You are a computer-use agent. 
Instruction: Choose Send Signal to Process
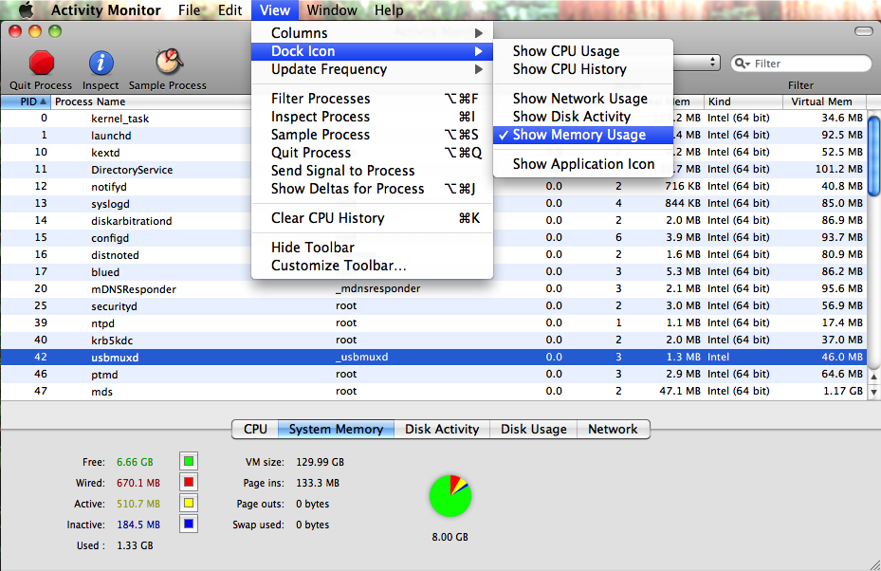[372, 171]
